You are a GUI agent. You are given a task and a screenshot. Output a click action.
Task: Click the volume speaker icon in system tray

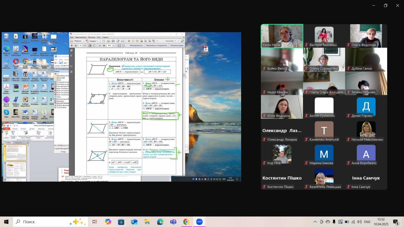[x=359, y=222]
